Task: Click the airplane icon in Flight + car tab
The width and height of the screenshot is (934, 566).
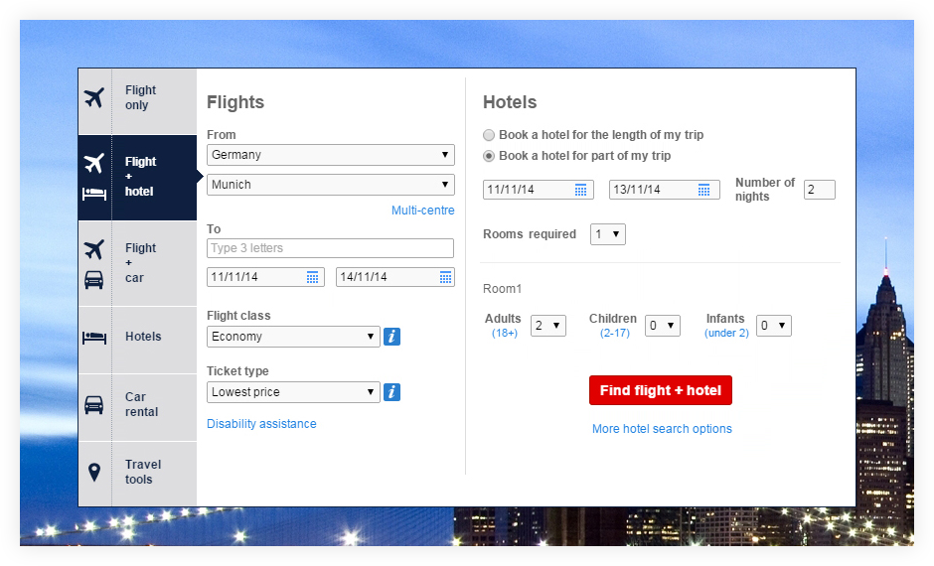Action: [94, 249]
